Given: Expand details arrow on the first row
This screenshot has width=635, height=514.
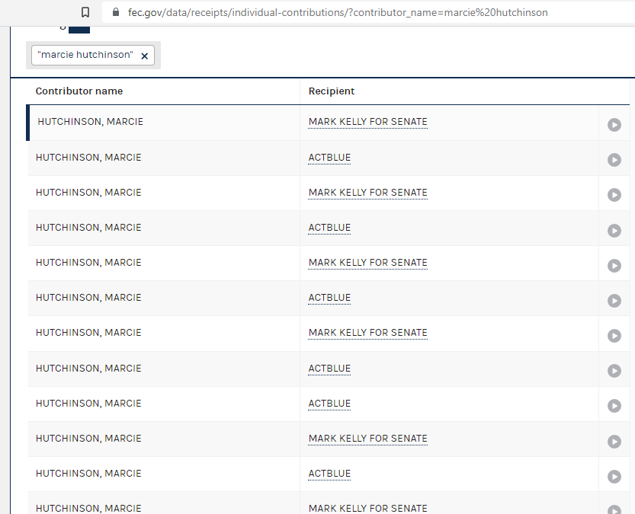Looking at the screenshot, I should click(x=614, y=125).
